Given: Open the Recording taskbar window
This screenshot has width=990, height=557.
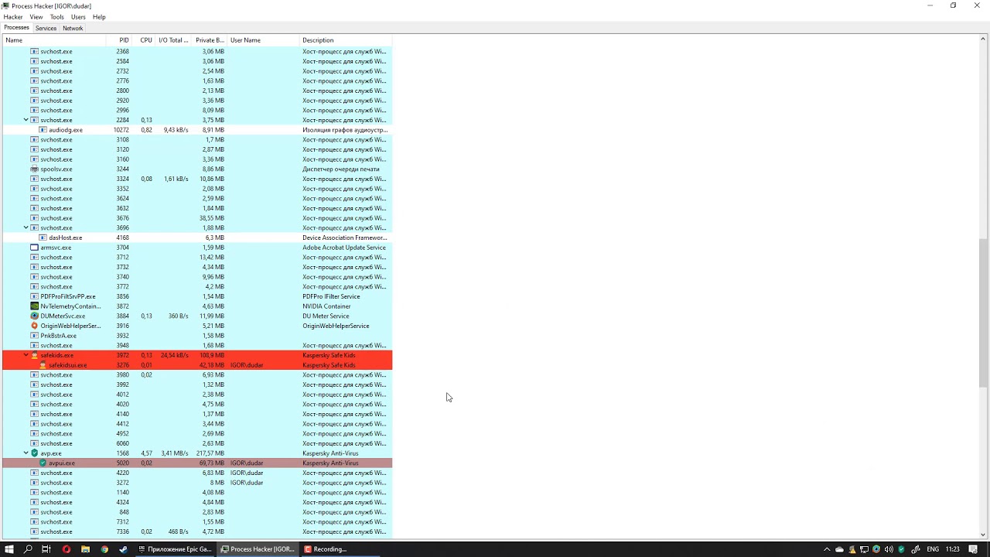Looking at the screenshot, I should click(340, 549).
